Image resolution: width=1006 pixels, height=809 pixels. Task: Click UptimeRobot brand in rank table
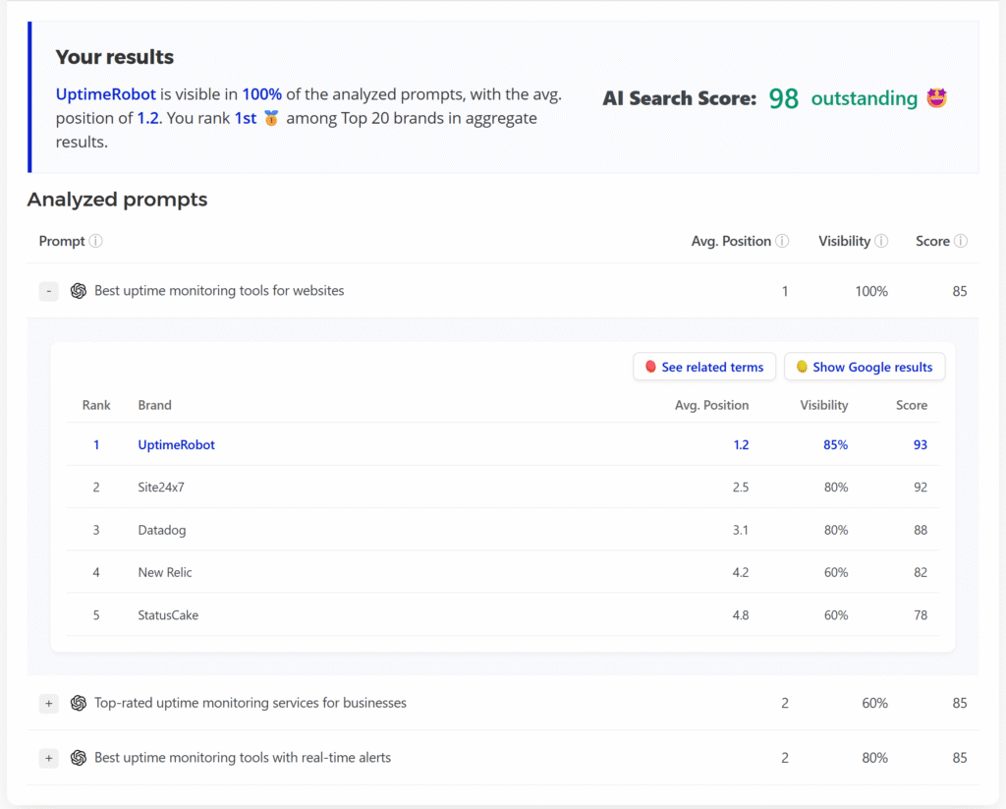176,445
